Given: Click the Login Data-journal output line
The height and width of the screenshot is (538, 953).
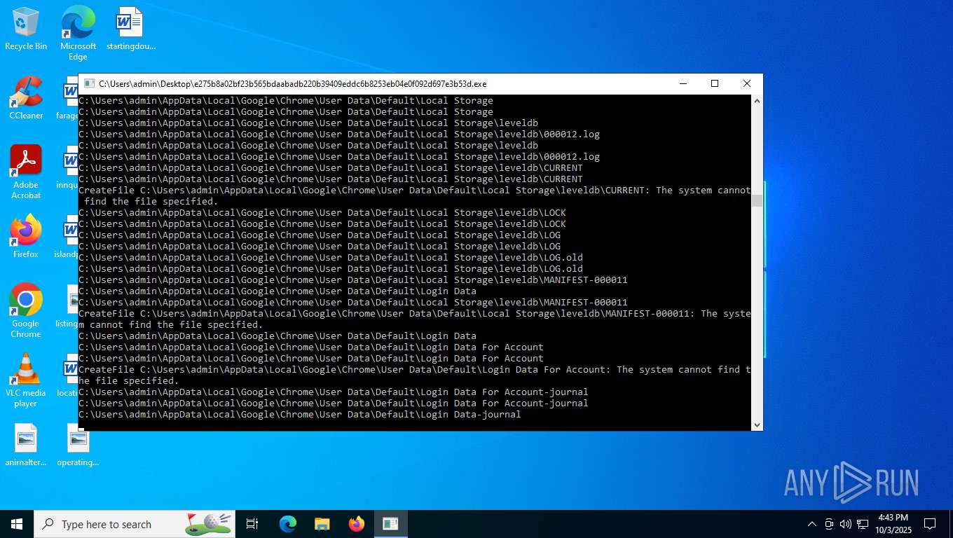Looking at the screenshot, I should (x=300, y=415).
